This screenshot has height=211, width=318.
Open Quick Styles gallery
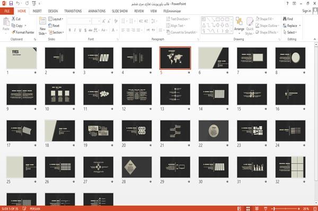[x=250, y=26]
